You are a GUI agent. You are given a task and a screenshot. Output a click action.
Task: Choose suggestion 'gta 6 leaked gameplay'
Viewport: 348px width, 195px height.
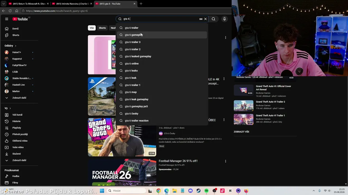pos(162,56)
